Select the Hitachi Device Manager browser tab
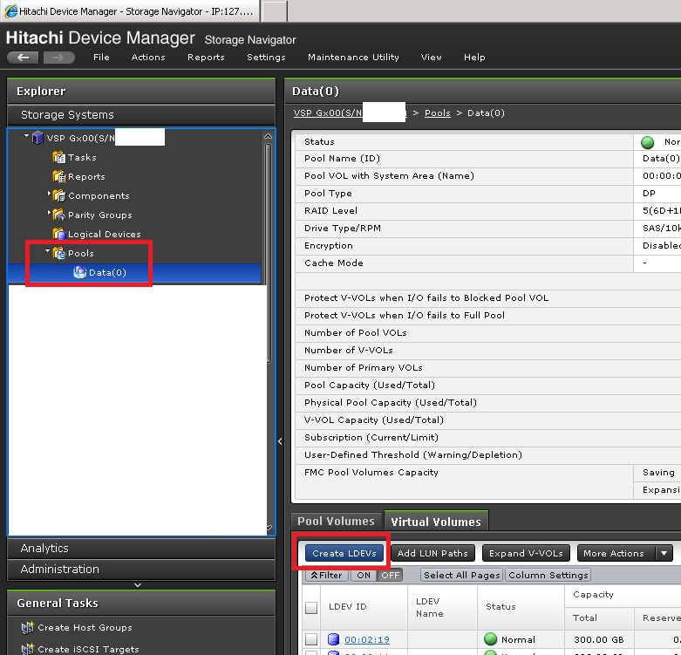The image size is (681, 655). pyautogui.click(x=130, y=11)
